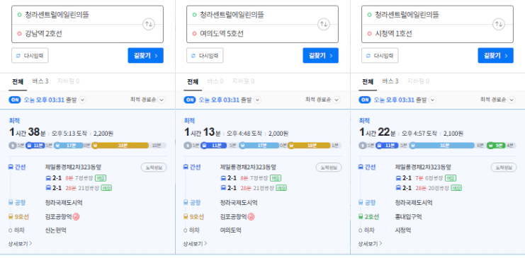Click red express icon beside 김포공항역 in 강남역 panel
525x258 pixels.
(76, 217)
